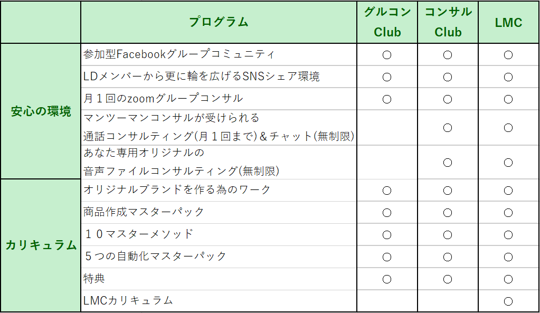The width and height of the screenshot is (540, 313).
Task: Select the カリキュラム category cell
Action: click(x=41, y=245)
